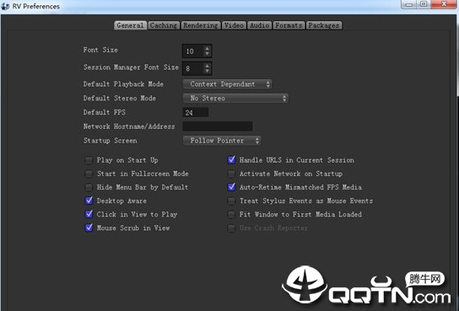Decrease Session Manager Font Size value
459x311 pixels.
click(208, 71)
